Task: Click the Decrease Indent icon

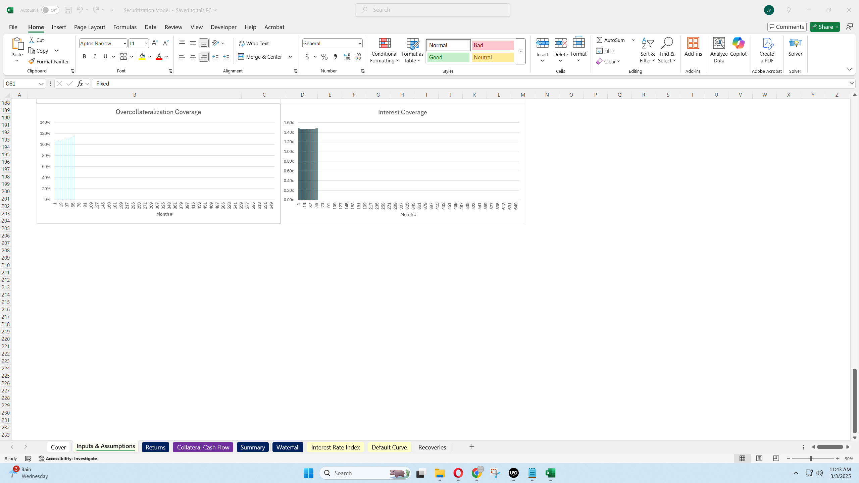Action: click(x=215, y=57)
